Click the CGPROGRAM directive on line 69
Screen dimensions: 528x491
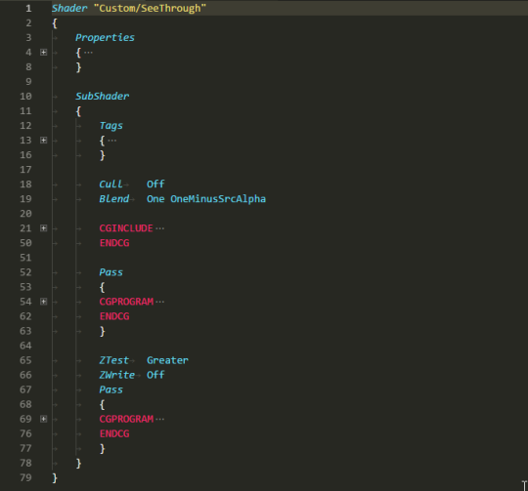pyautogui.click(x=126, y=419)
